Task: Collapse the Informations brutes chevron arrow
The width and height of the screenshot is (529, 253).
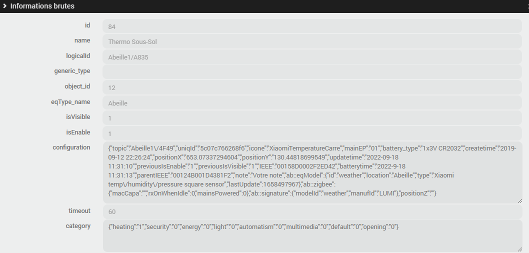Action: coord(4,6)
